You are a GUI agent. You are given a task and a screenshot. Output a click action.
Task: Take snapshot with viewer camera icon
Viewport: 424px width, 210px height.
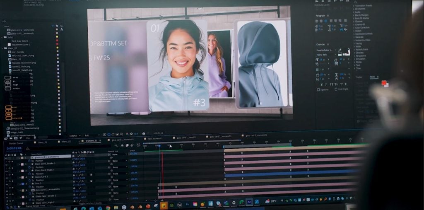point(144,133)
